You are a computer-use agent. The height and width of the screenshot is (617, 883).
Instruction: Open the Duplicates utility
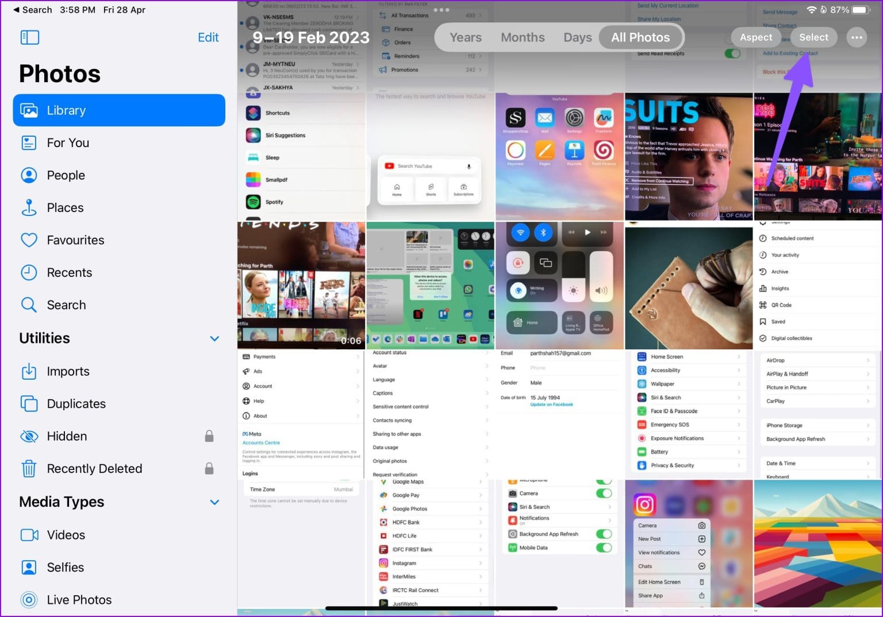[119, 404]
